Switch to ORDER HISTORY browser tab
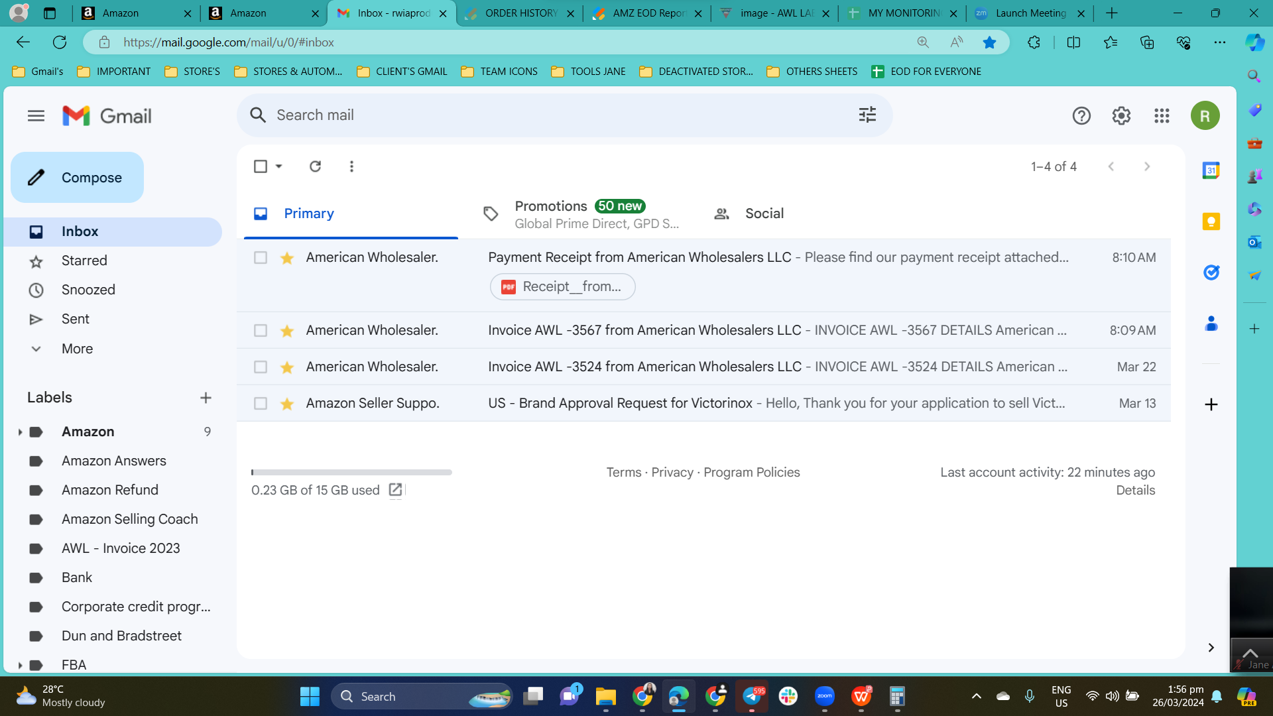The width and height of the screenshot is (1273, 716). pyautogui.click(x=520, y=13)
